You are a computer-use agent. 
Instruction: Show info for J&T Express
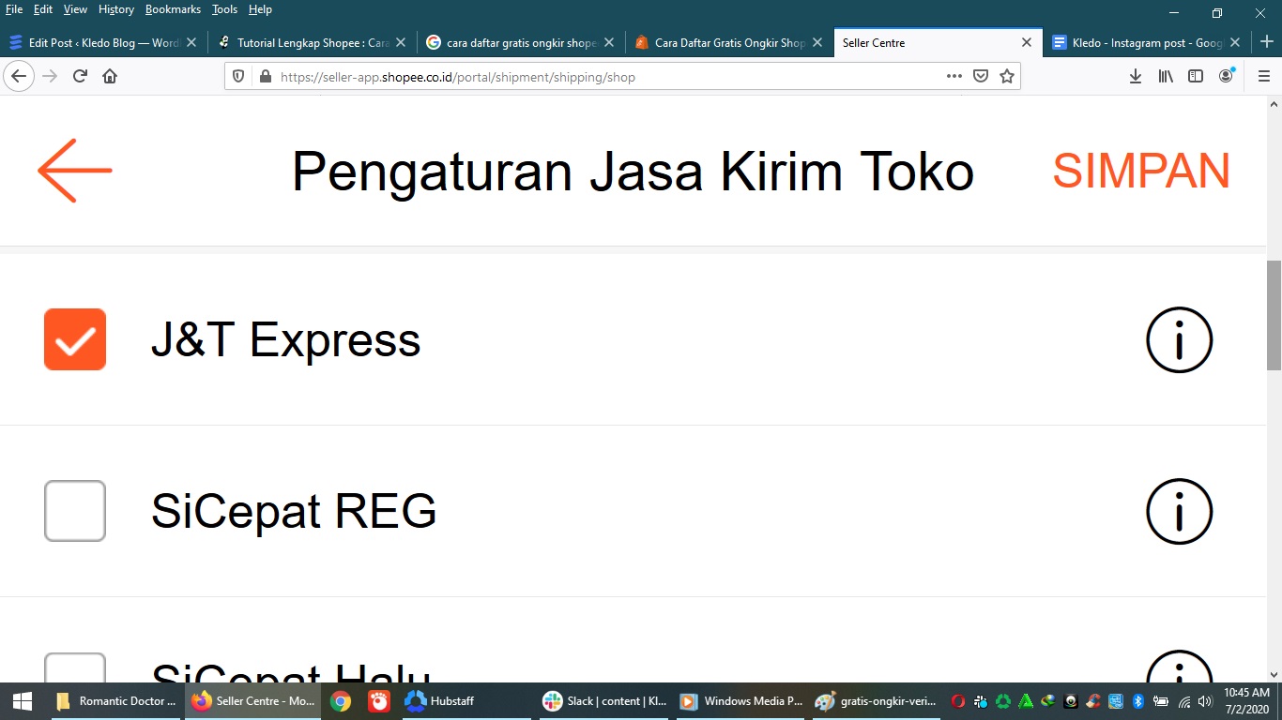click(x=1180, y=339)
